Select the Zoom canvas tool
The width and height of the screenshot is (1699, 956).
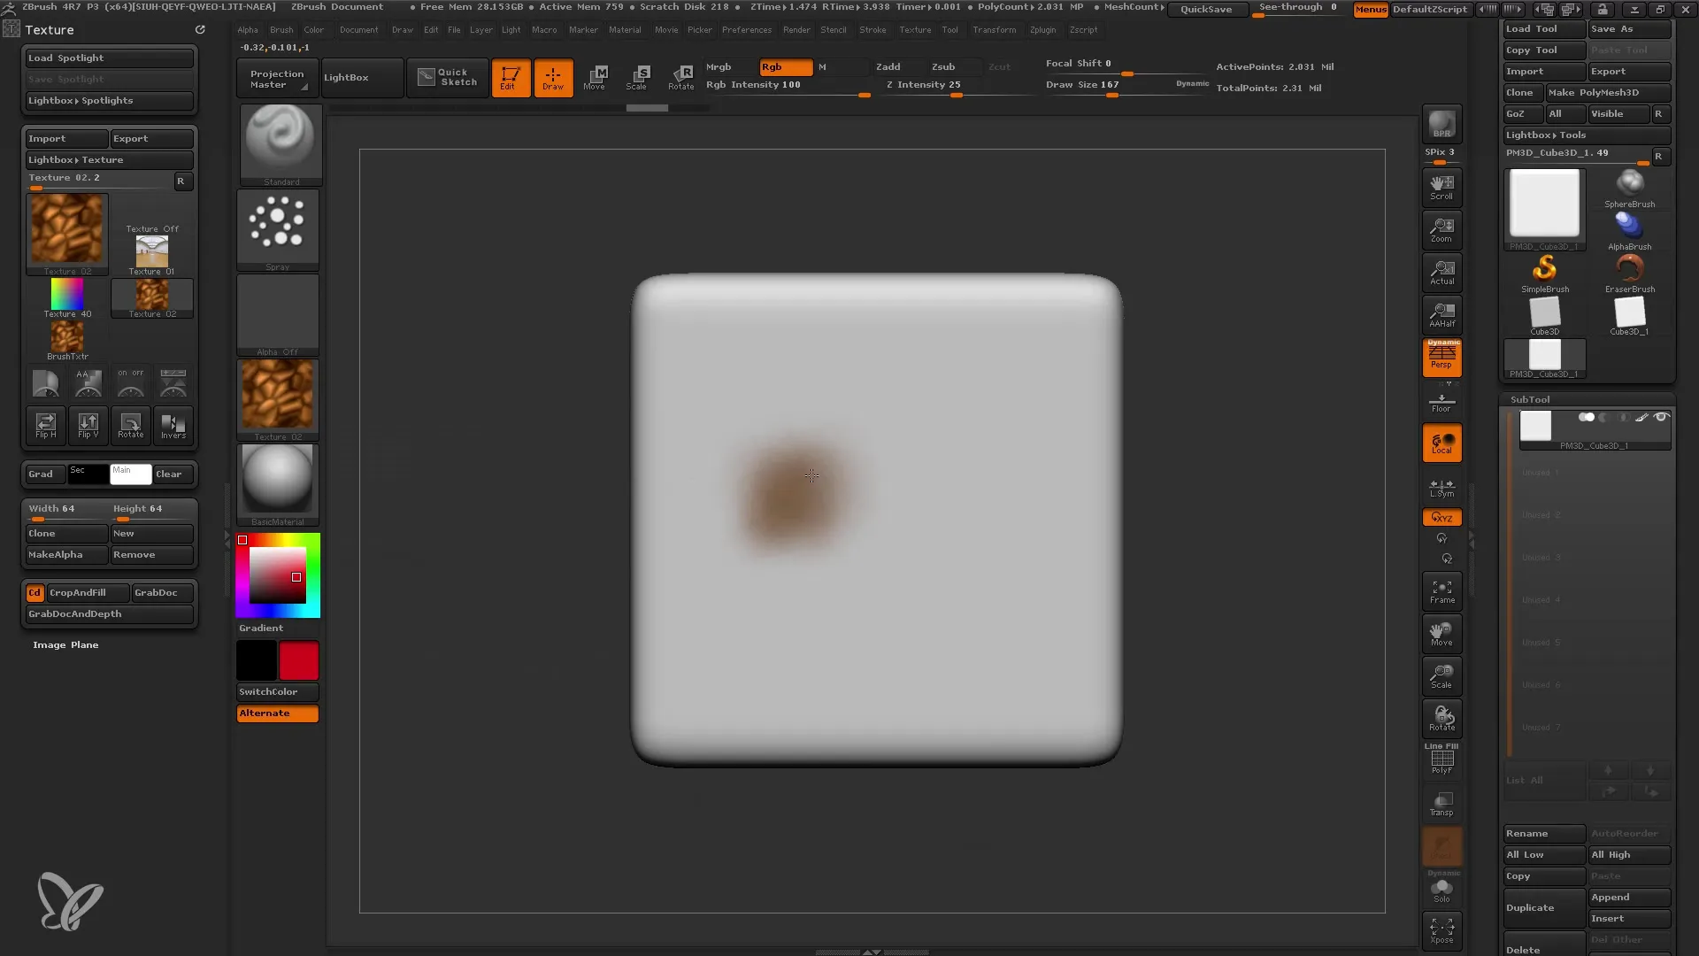[1441, 229]
